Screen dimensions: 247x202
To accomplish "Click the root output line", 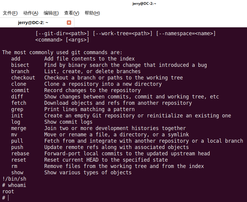I will tap(8, 191).
